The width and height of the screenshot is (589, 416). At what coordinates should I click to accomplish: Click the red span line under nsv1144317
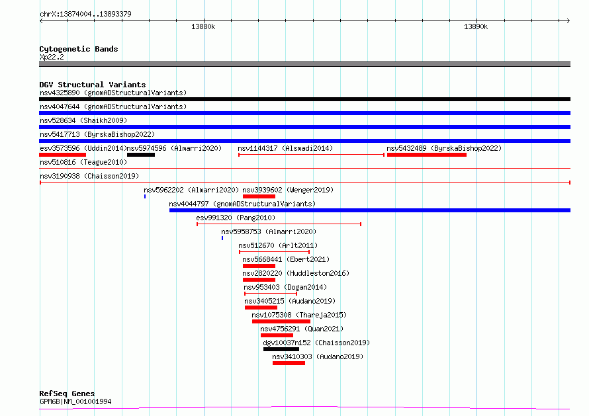[312, 155]
